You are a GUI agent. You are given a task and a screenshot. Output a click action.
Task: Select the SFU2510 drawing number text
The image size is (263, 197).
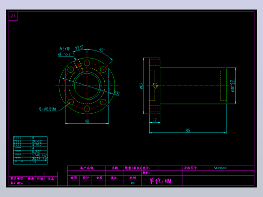[x=220, y=168]
